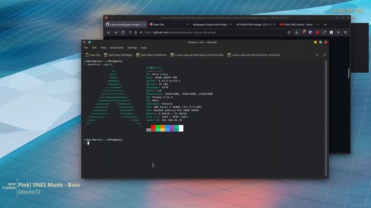Click the 'Arch Linux' OS text in terminal
This screenshot has height=208, width=371.
coord(160,75)
